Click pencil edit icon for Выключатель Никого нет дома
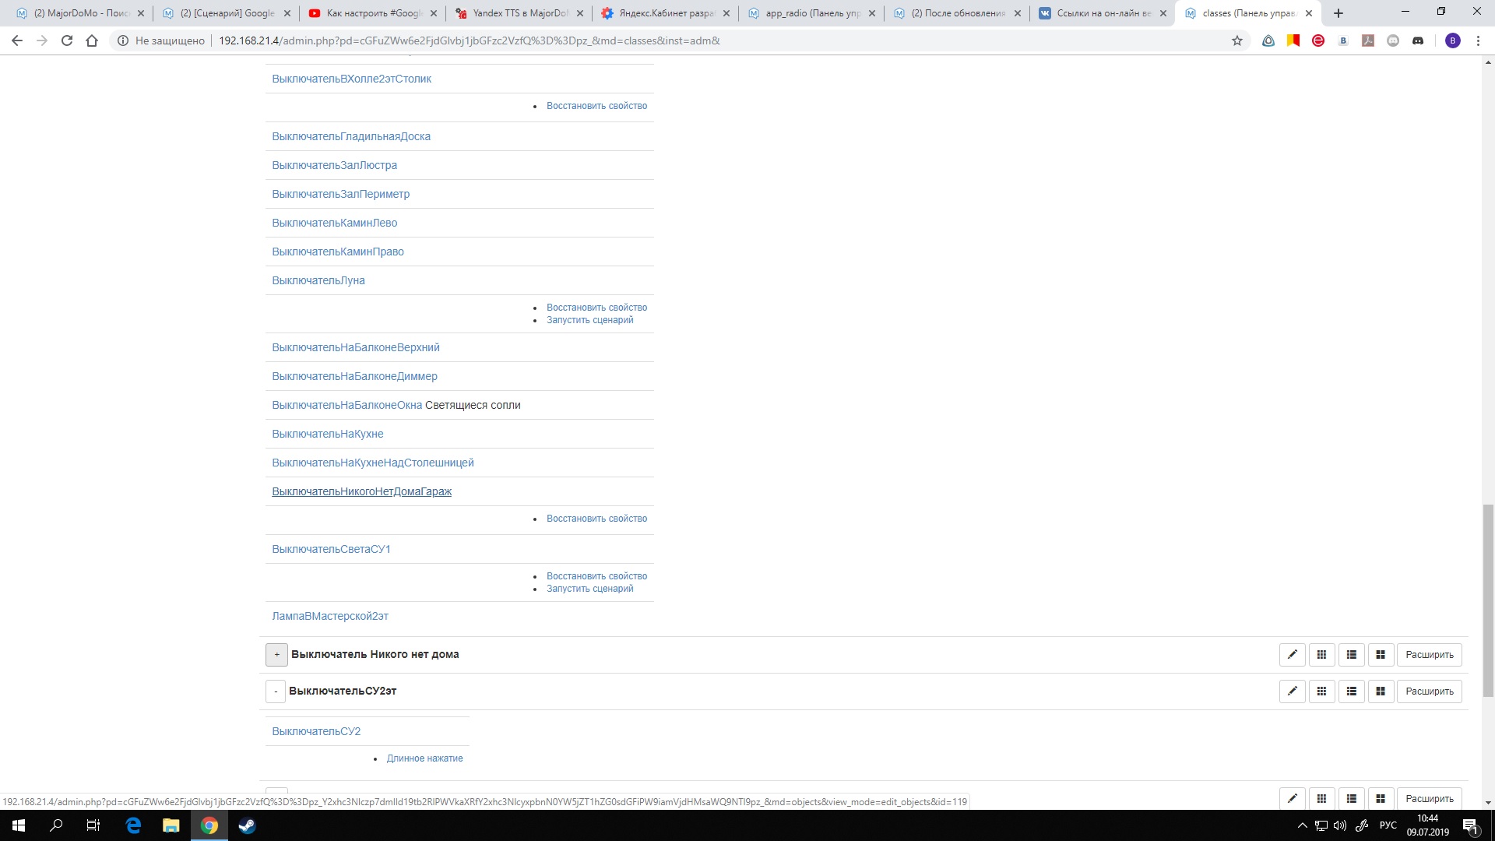Image resolution: width=1495 pixels, height=841 pixels. pos(1292,655)
